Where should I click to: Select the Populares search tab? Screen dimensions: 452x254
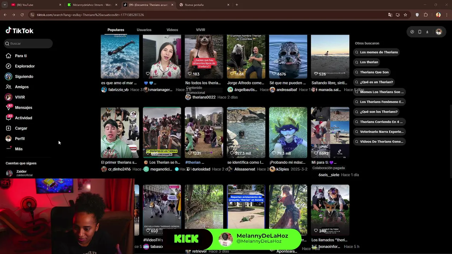pyautogui.click(x=116, y=30)
